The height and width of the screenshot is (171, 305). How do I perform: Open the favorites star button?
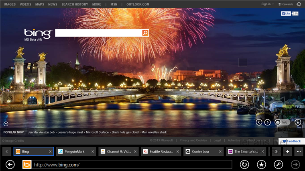pos(261,165)
